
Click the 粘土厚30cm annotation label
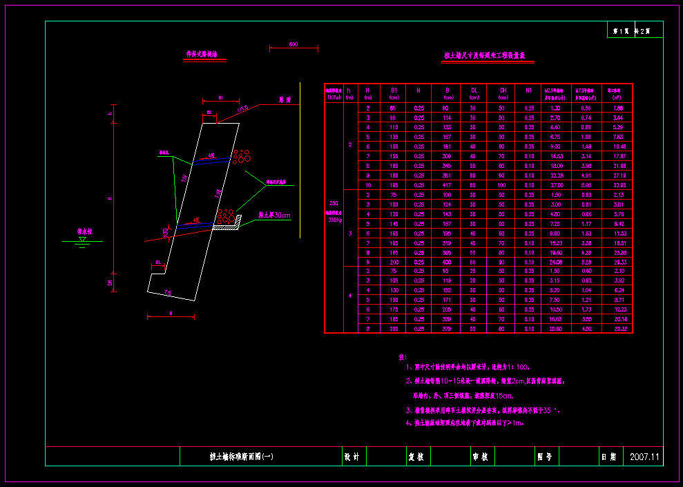click(x=273, y=216)
